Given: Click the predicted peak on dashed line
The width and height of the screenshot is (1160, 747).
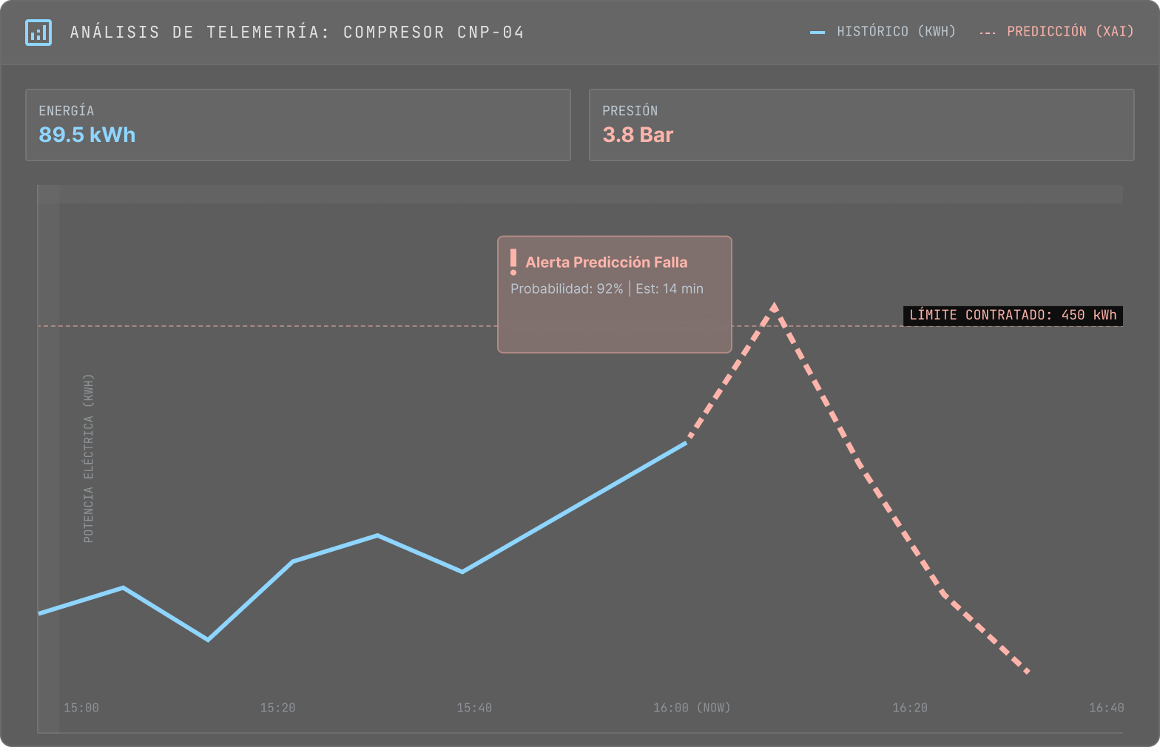Looking at the screenshot, I should point(774,305).
